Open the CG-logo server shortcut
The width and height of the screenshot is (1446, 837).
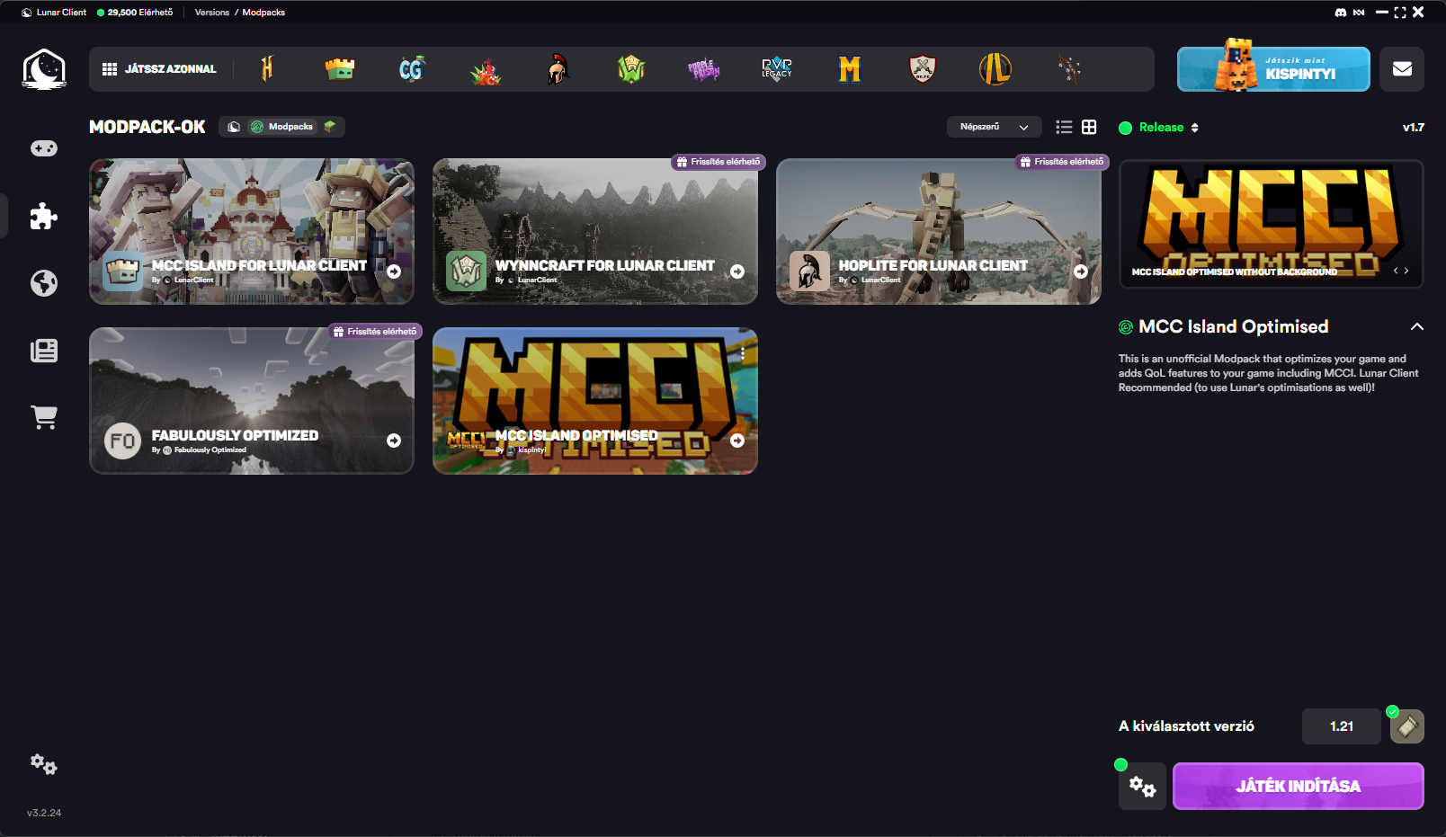(x=412, y=69)
